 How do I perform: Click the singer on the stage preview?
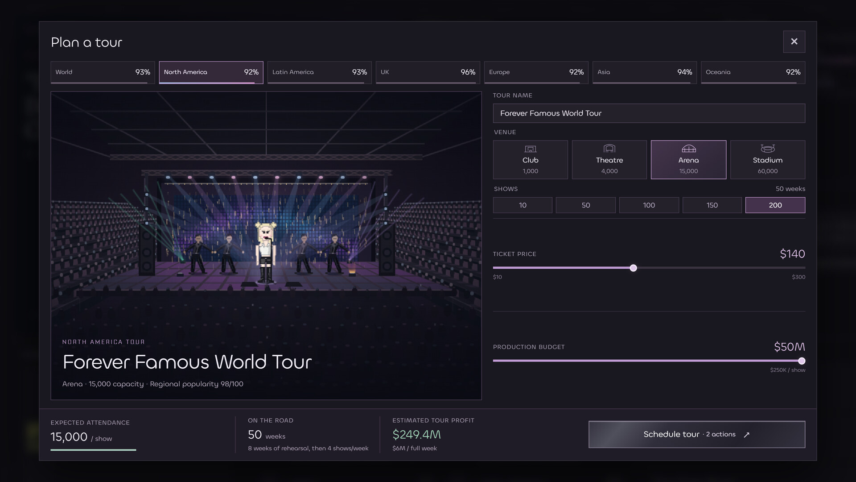pyautogui.click(x=266, y=252)
